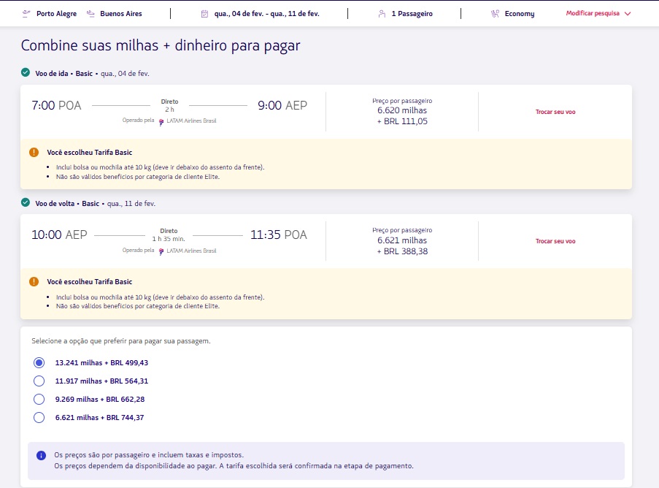Click the passenger icon in search bar
Viewport: 659px width, 488px height.
(382, 13)
